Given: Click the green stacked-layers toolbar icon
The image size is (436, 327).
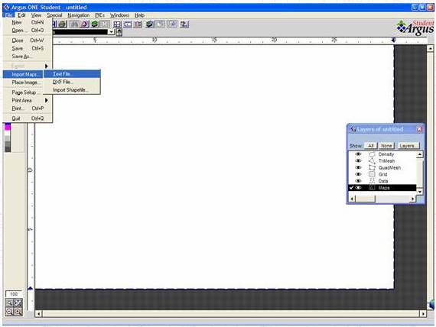Looking at the screenshot, I should click(95, 24).
